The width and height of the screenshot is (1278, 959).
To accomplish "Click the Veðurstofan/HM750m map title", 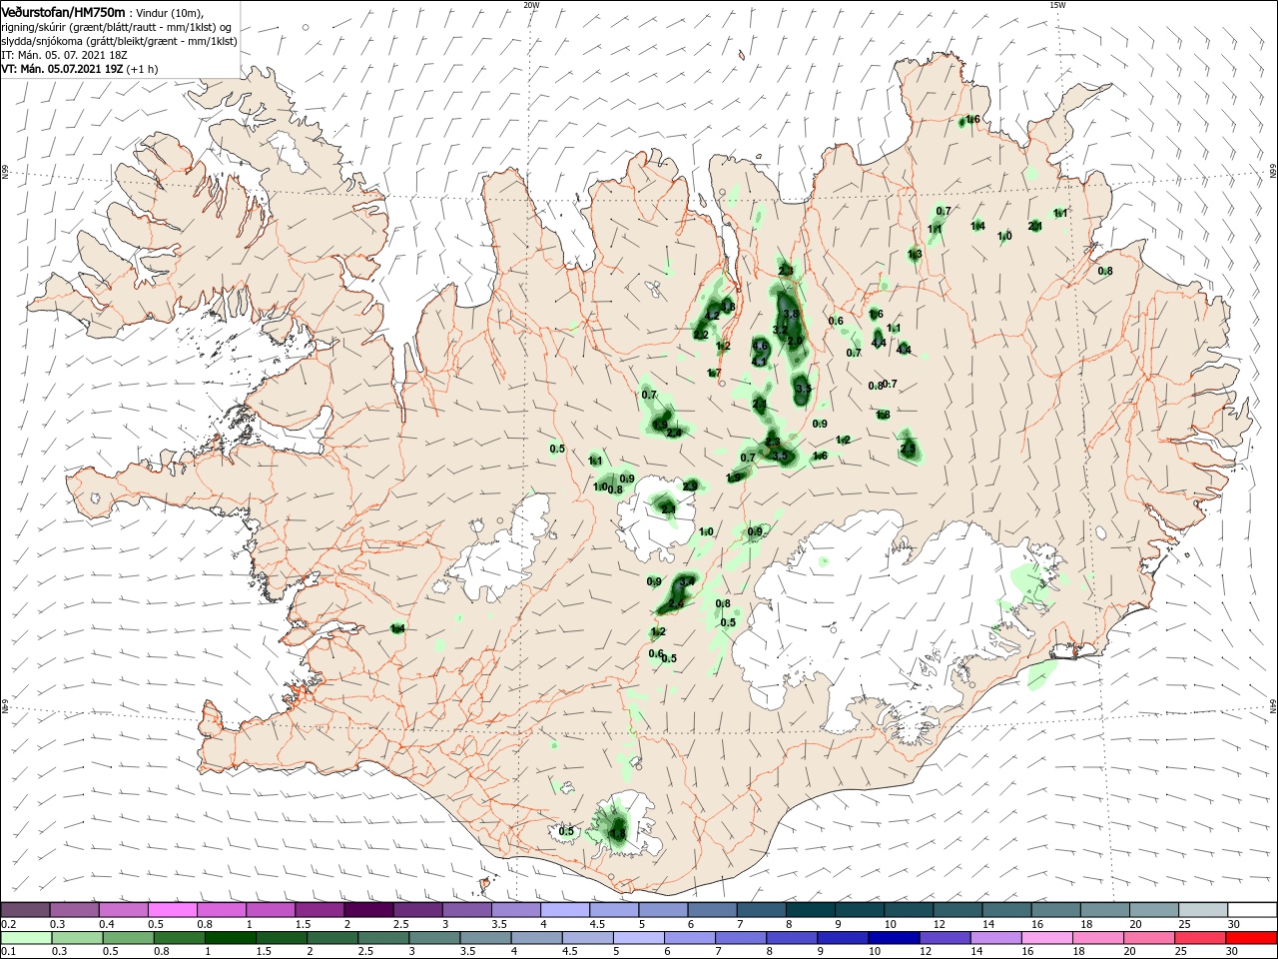I will tap(62, 11).
